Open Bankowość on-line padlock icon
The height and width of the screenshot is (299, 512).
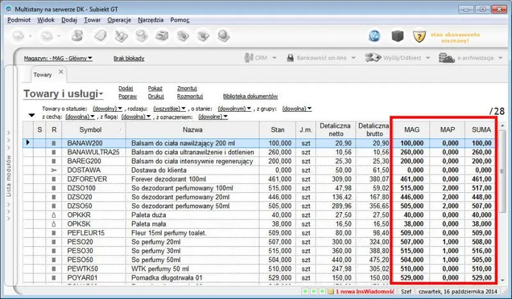click(289, 58)
